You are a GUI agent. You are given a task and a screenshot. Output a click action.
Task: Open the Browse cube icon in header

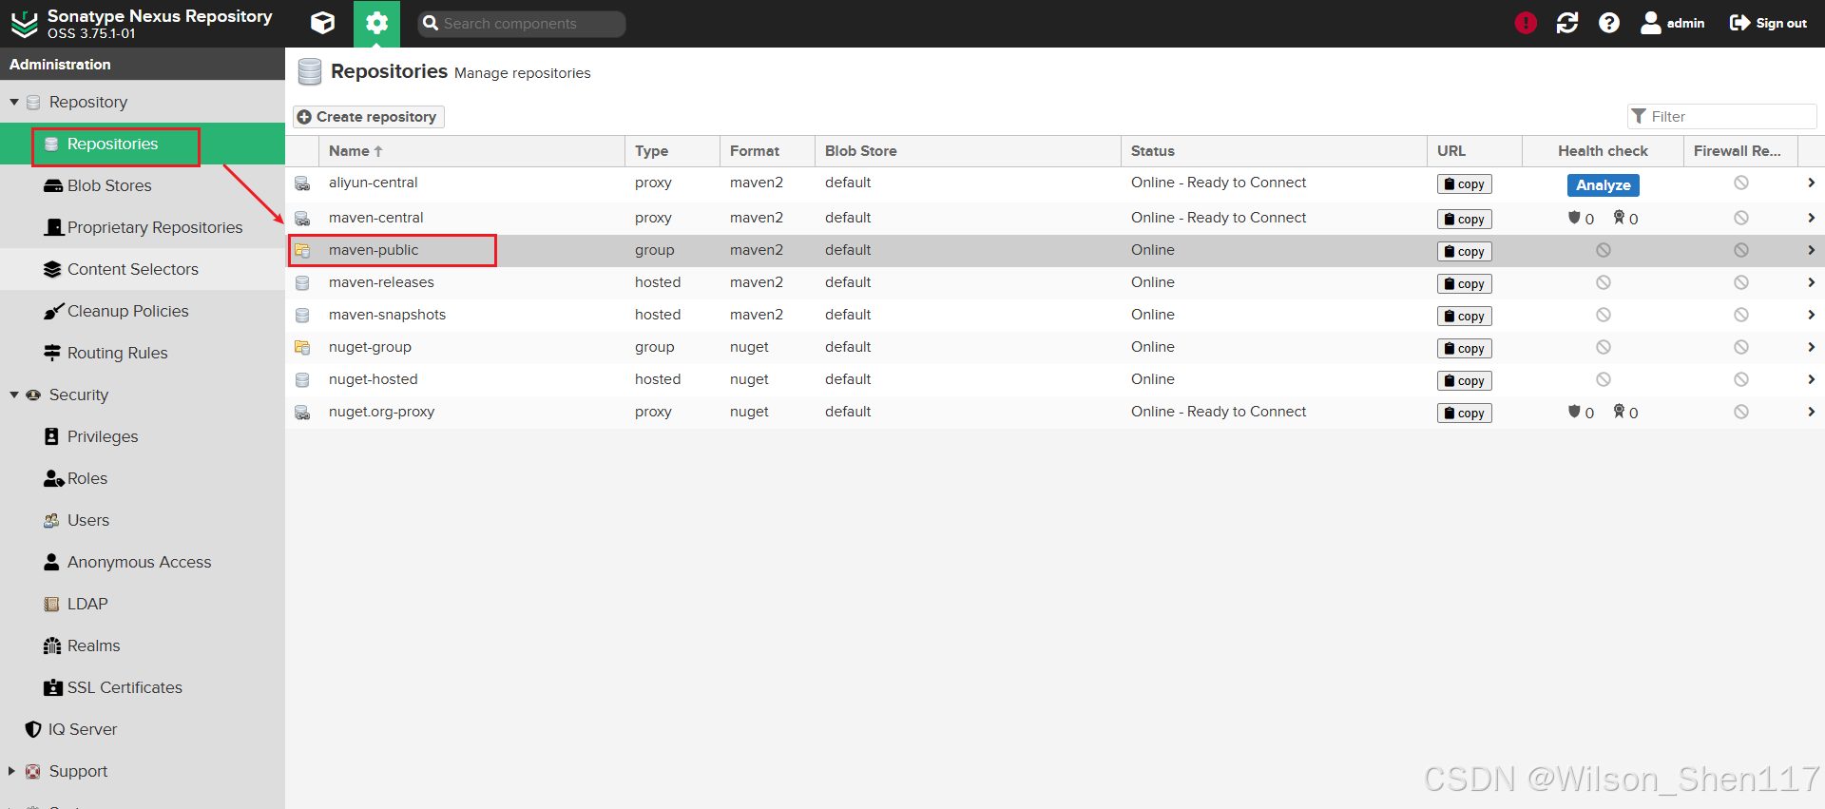pos(322,23)
